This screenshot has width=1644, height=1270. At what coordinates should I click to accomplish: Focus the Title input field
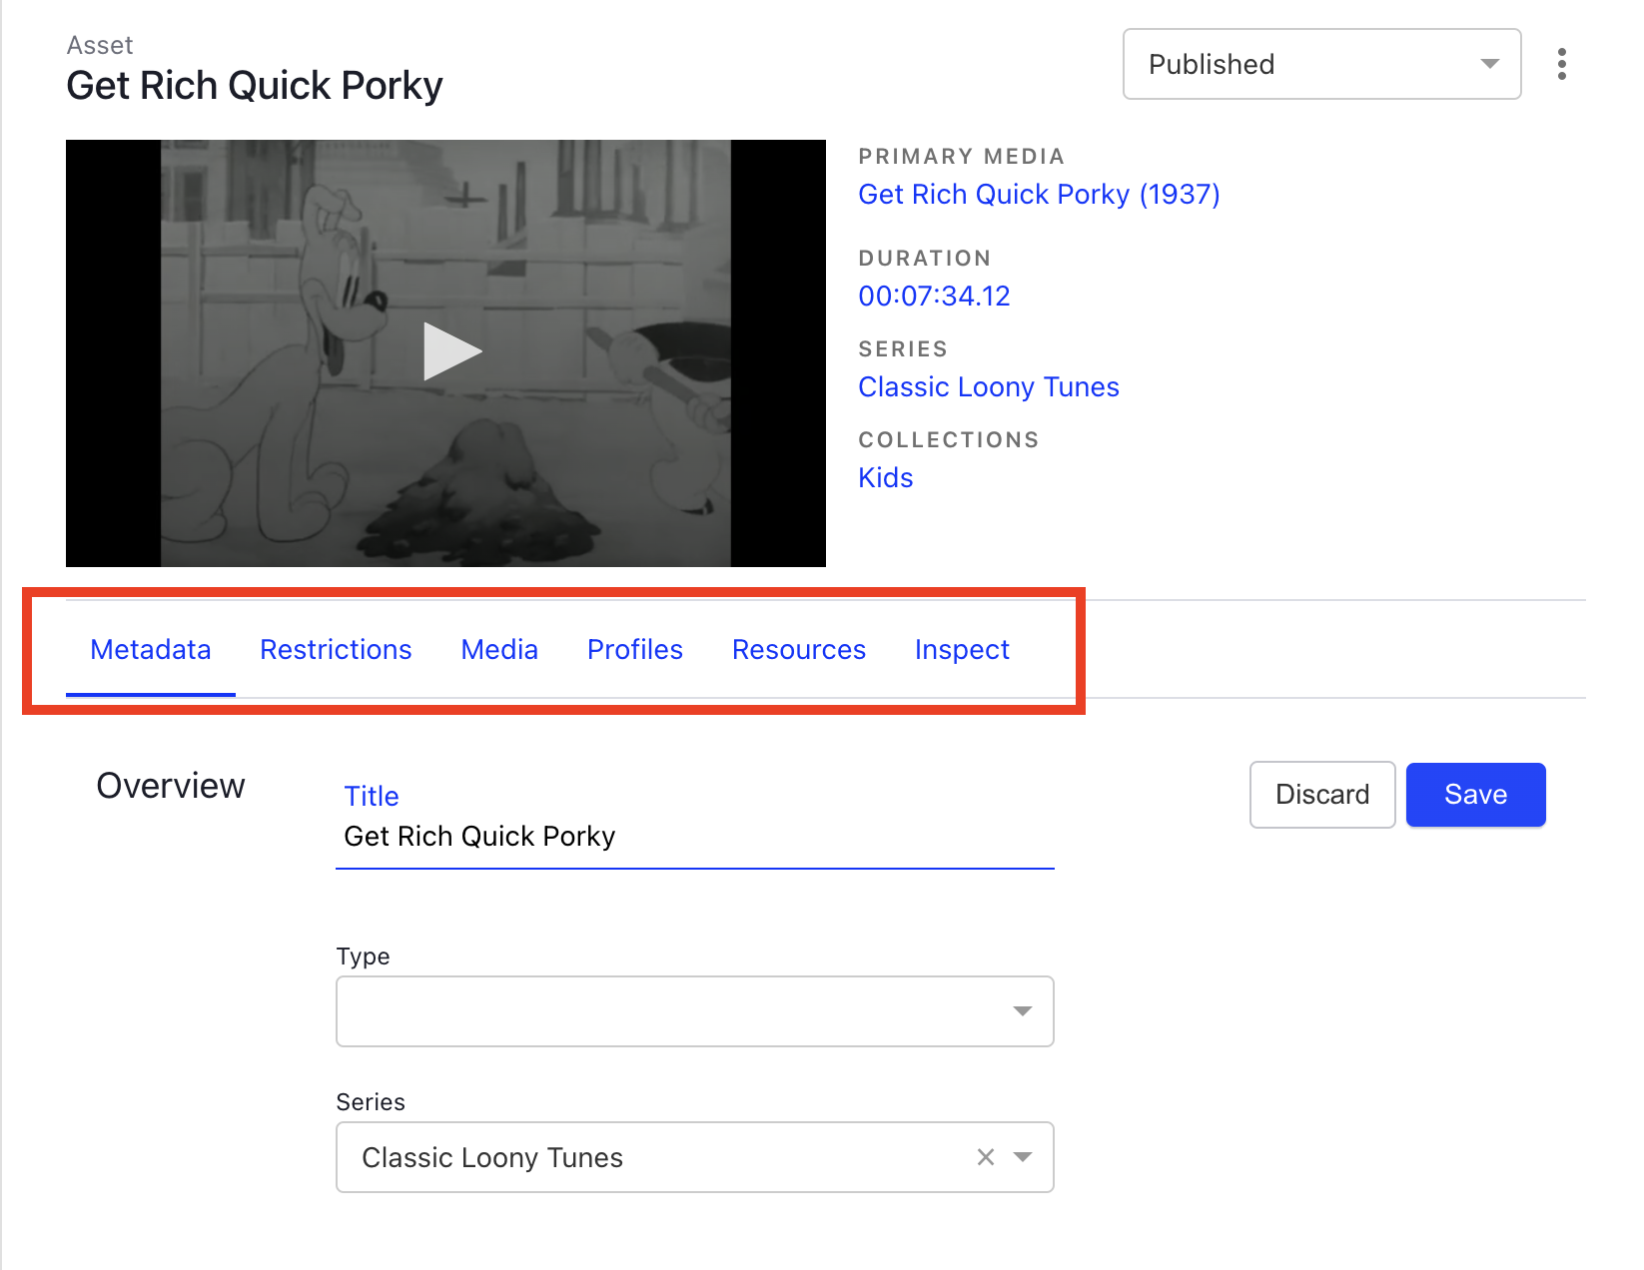[695, 837]
